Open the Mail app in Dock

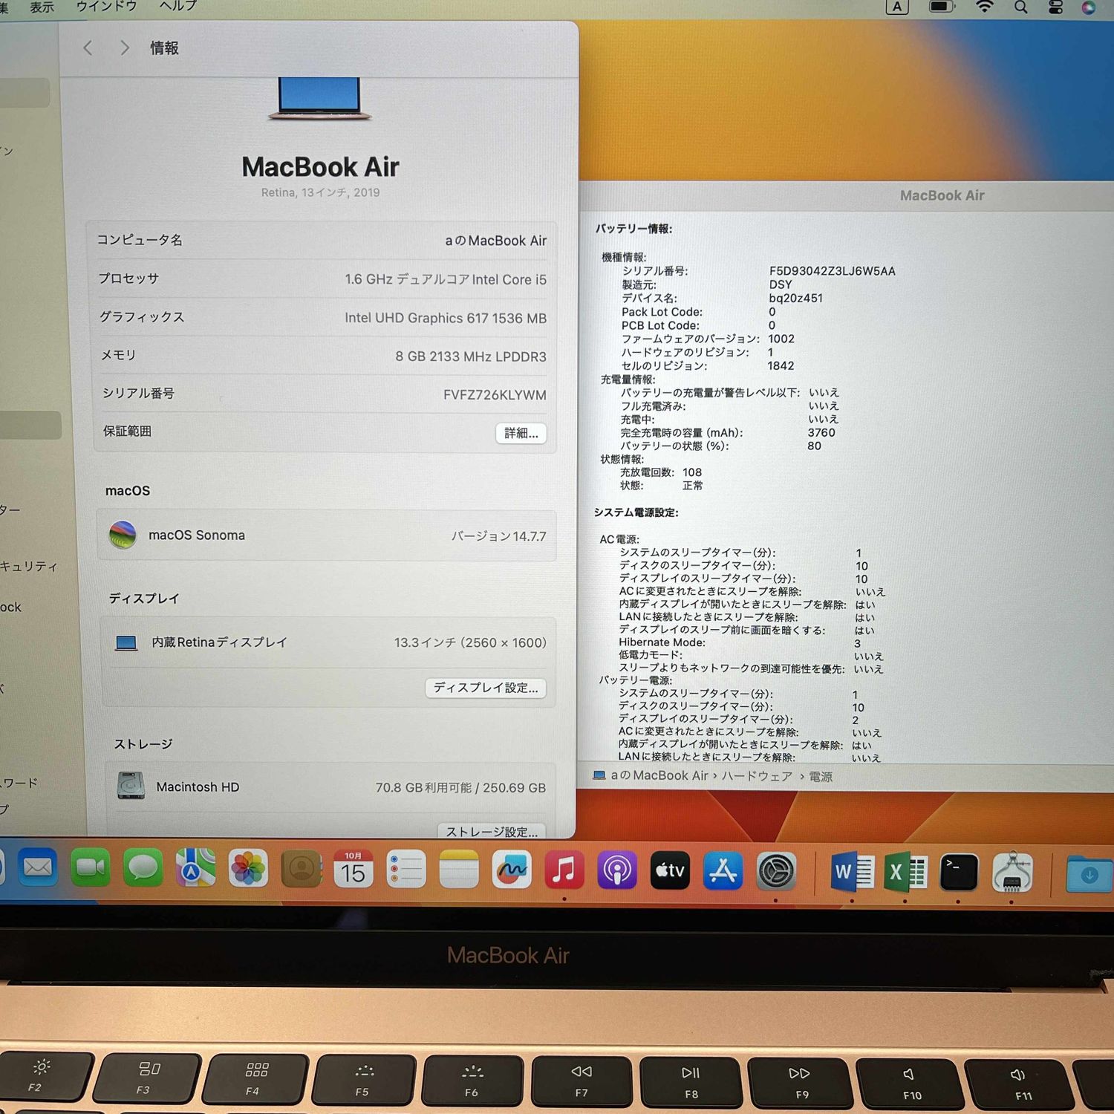click(37, 868)
